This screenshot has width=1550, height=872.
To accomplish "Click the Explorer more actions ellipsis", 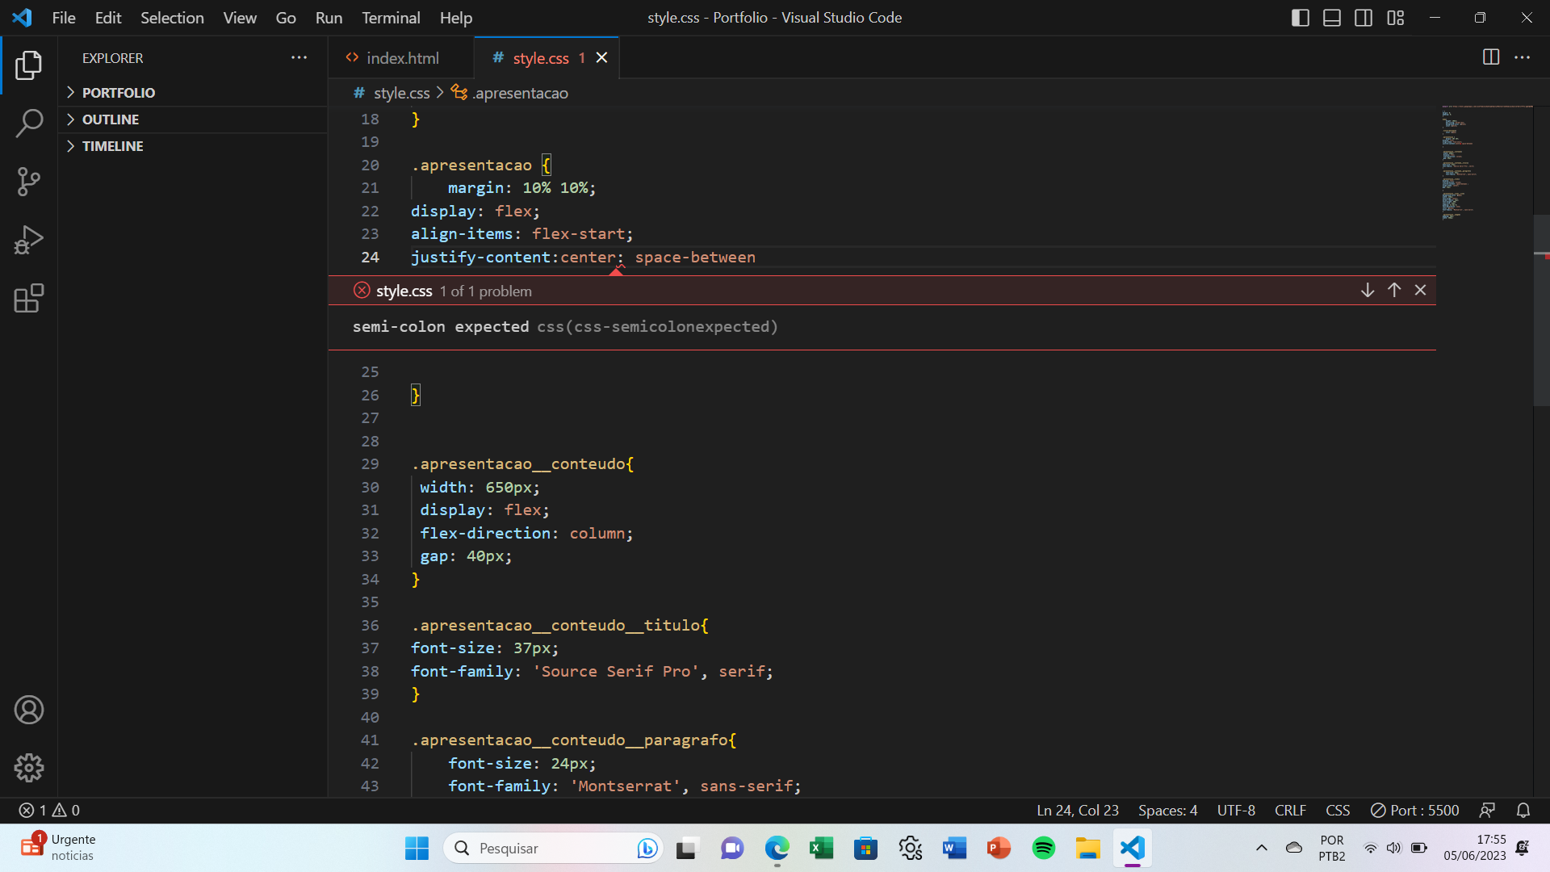I will click(300, 57).
